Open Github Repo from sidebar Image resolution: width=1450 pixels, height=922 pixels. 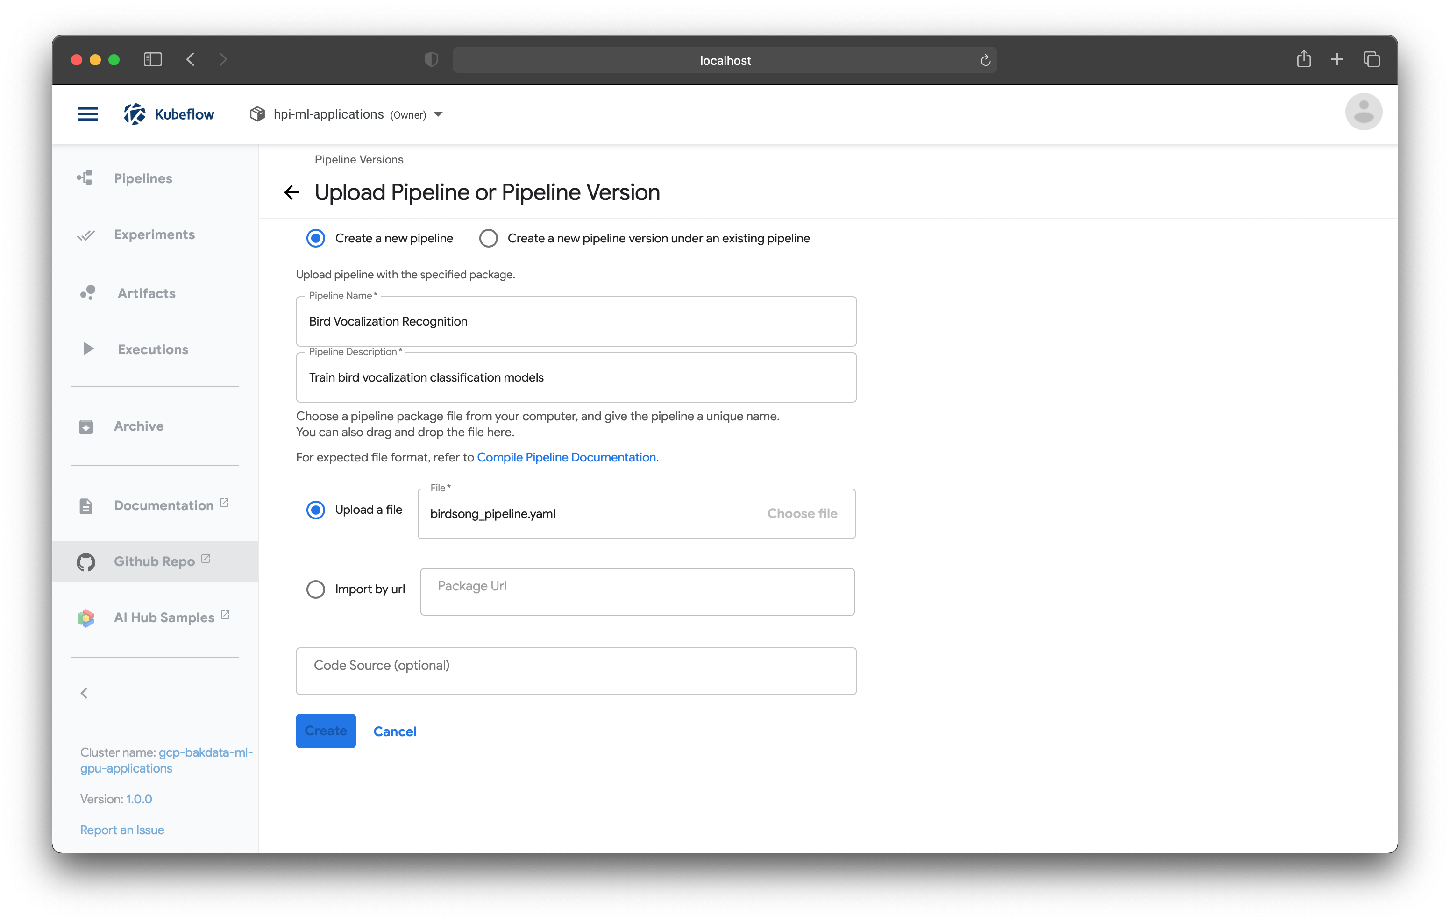[x=154, y=561]
